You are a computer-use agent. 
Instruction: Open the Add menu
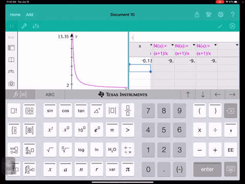click(x=30, y=15)
